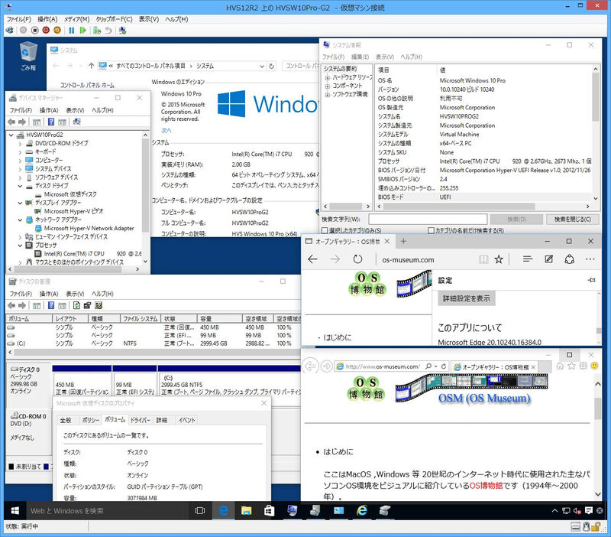The width and height of the screenshot is (611, 537).
Task: Click the orange save state VM button
Action: point(57,30)
